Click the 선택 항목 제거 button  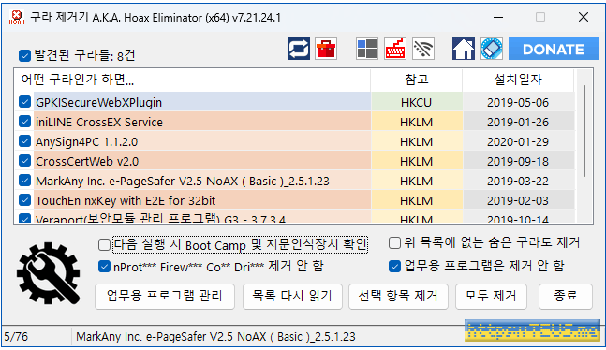pyautogui.click(x=398, y=297)
